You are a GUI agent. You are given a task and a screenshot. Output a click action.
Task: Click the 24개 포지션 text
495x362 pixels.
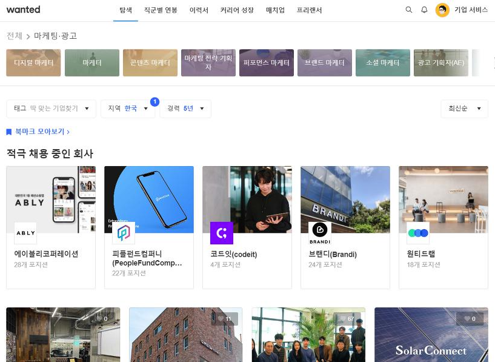point(325,265)
